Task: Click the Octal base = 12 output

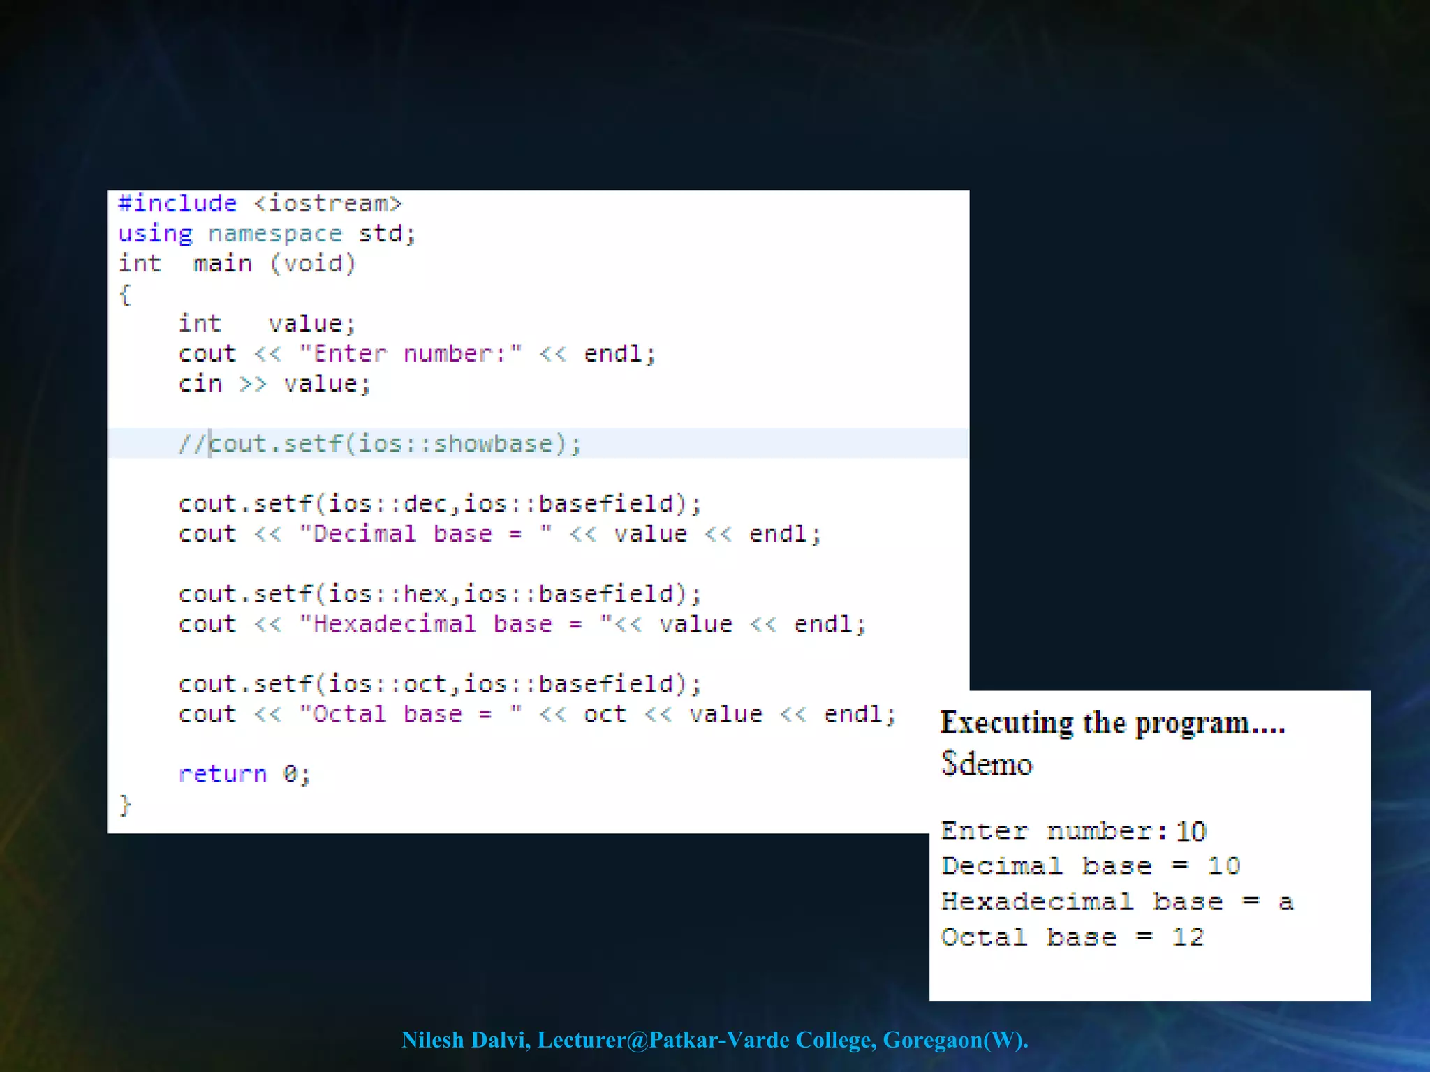Action: coord(1072,937)
